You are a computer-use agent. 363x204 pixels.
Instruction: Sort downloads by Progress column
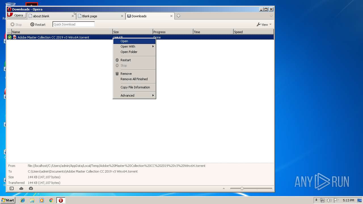[x=173, y=32]
